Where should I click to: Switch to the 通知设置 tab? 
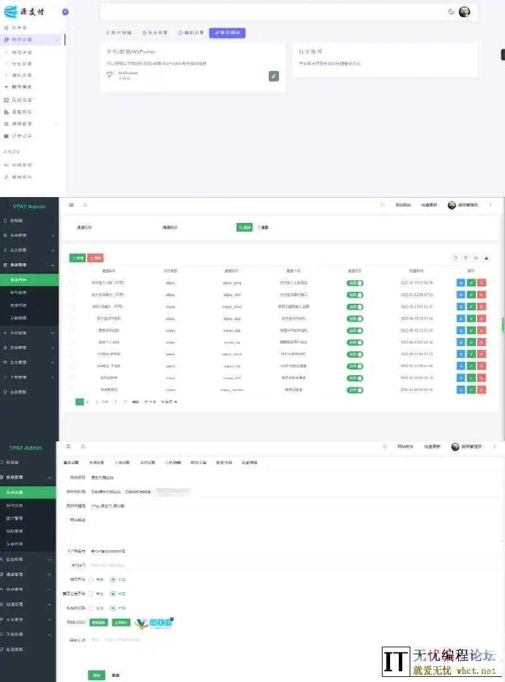(191, 33)
